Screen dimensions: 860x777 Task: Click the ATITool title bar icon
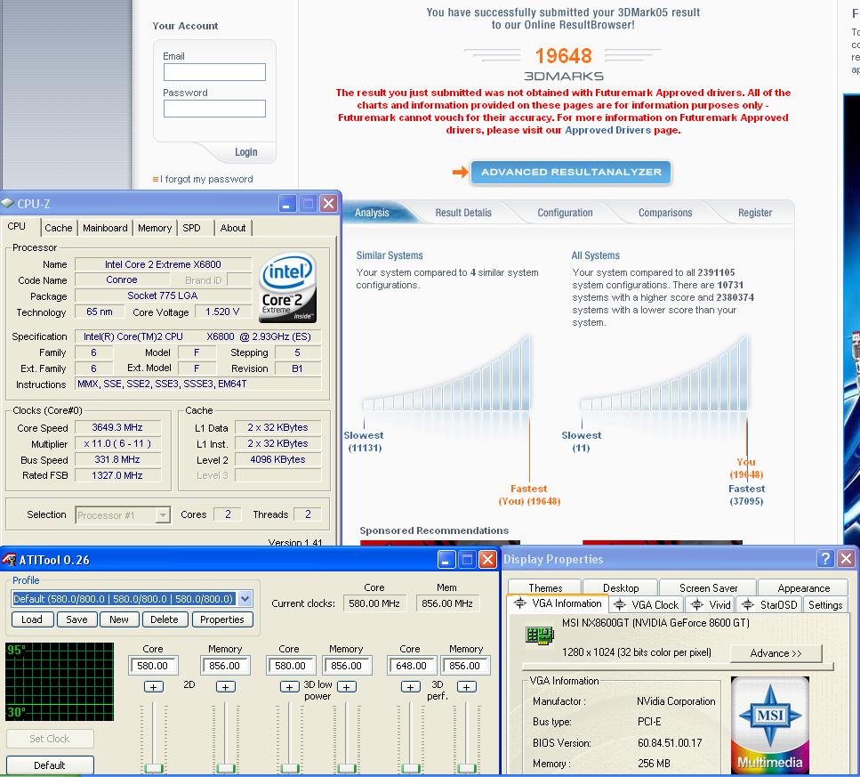click(9, 560)
